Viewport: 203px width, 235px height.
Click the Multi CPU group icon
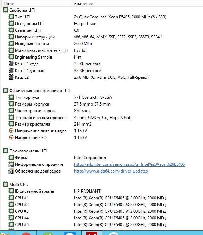[x=6, y=184]
